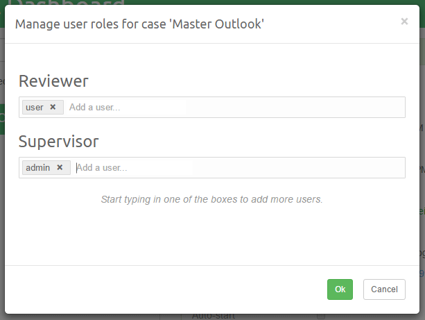The width and height of the screenshot is (425, 320).
Task: Confirm role changes with the Ok button
Action: pyautogui.click(x=340, y=289)
